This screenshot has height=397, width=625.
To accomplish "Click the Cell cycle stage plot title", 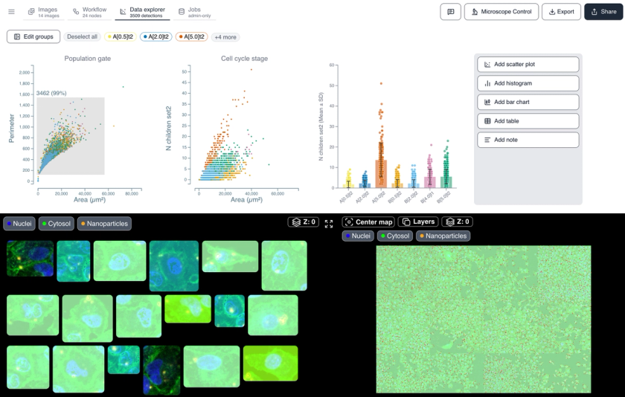I will pos(244,59).
